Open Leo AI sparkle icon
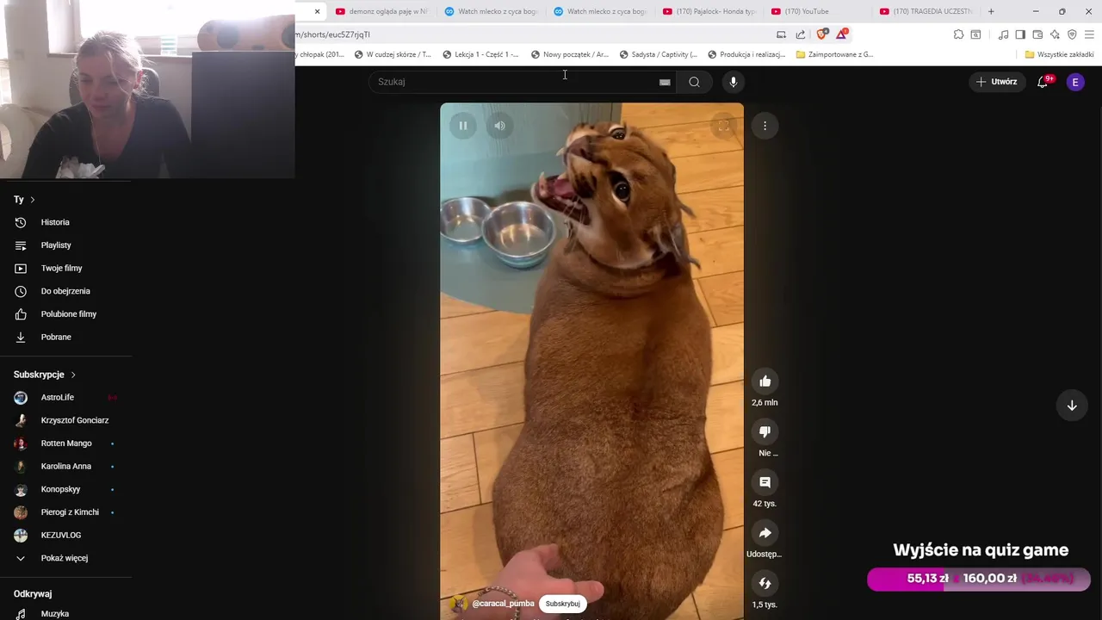Screen dimensions: 1102x620 tap(1055, 34)
